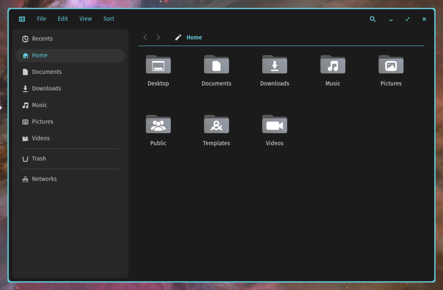Open the Recents sidebar shortcut
This screenshot has height=290, width=443.
pos(42,38)
